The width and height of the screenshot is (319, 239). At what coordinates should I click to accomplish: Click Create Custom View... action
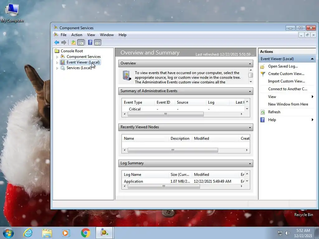[286, 74]
